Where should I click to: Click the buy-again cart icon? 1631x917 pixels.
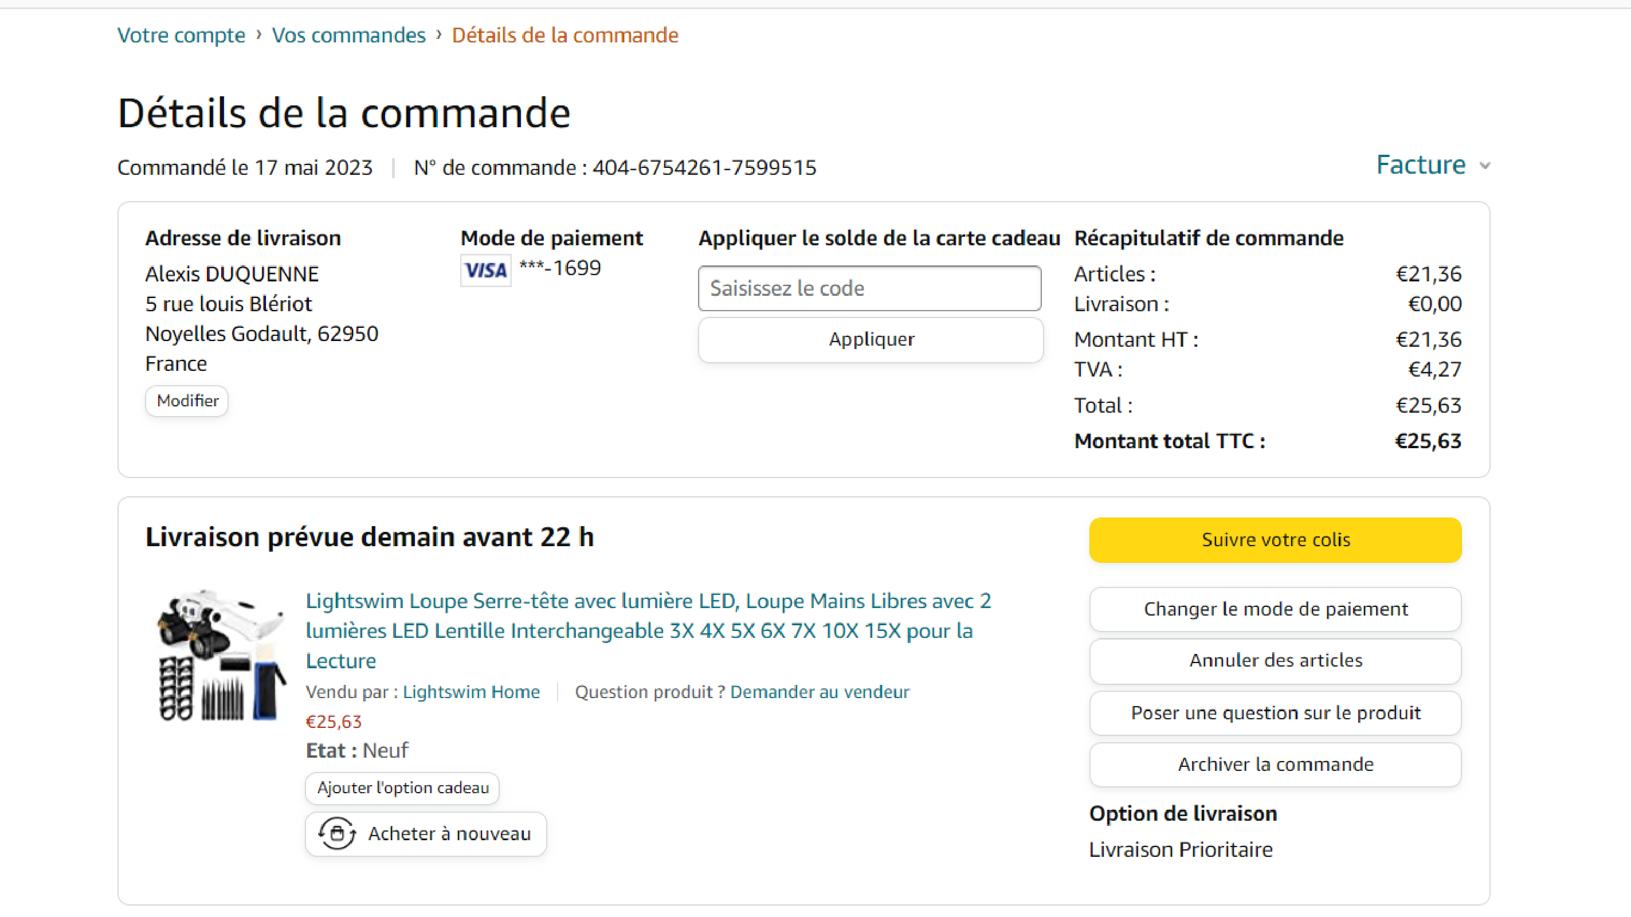coord(337,833)
